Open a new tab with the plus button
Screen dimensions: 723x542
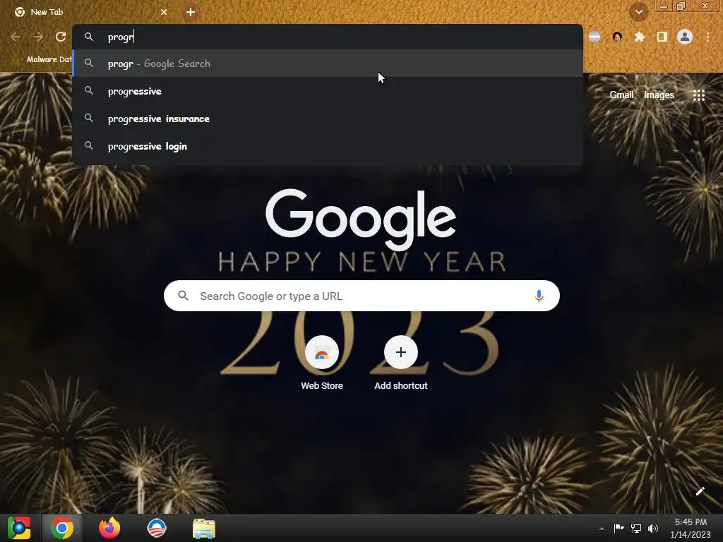(191, 12)
